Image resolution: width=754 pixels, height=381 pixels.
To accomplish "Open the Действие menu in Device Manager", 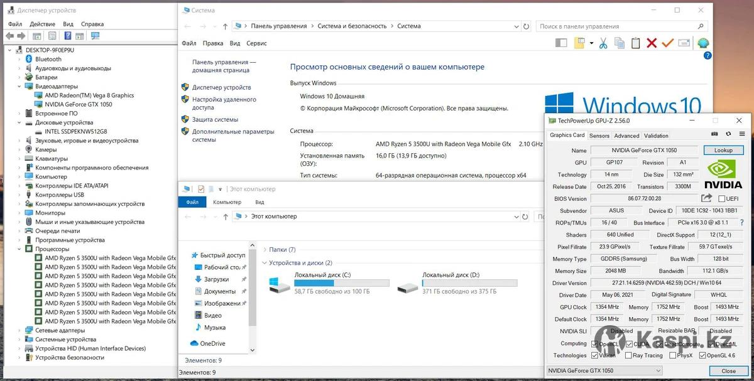I will [x=42, y=24].
